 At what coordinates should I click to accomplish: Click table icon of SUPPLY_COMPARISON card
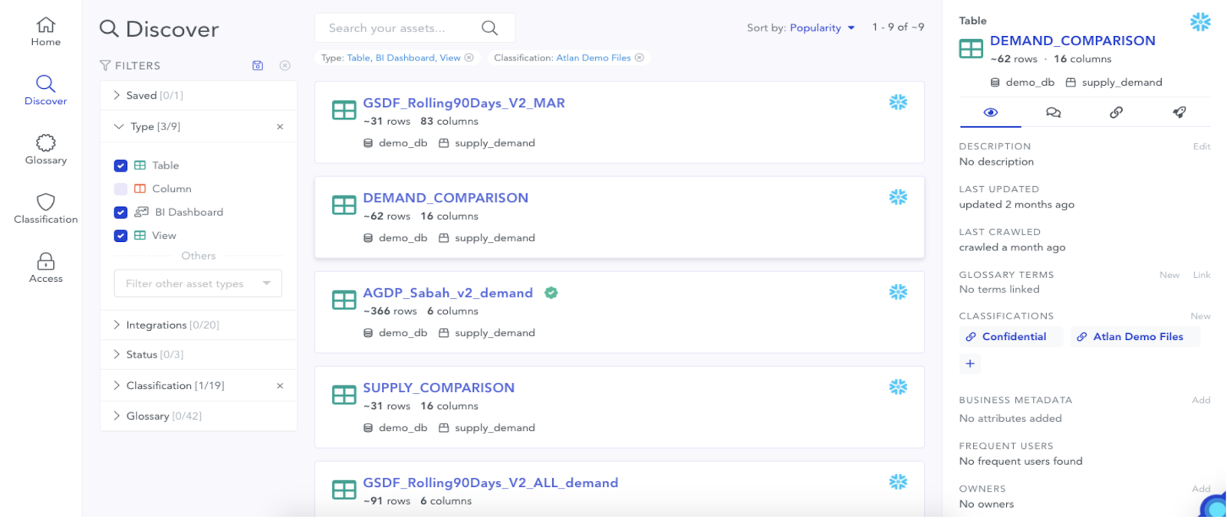[x=344, y=395]
